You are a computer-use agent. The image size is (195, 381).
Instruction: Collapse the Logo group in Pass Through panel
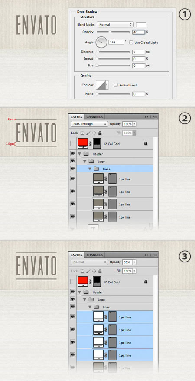tap(85, 161)
